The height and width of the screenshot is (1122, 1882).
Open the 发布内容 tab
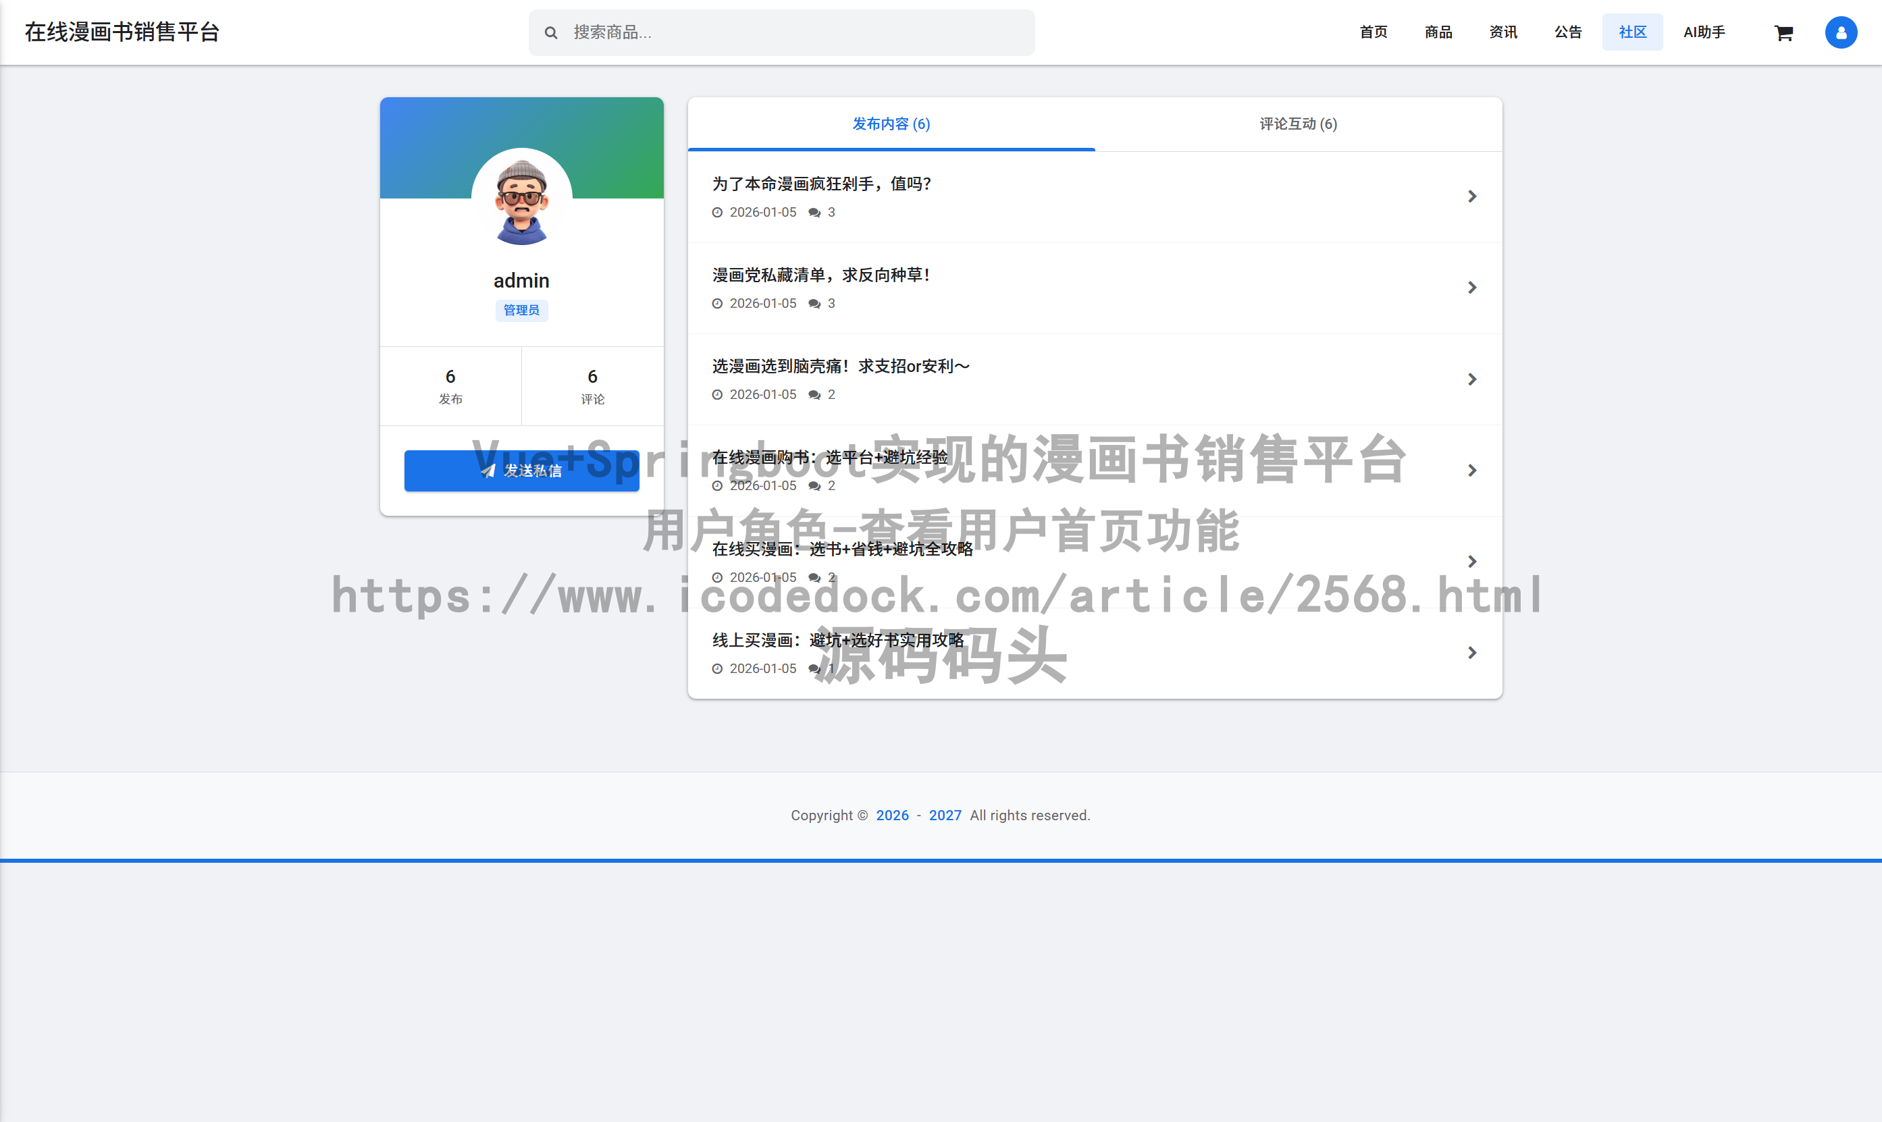tap(890, 124)
